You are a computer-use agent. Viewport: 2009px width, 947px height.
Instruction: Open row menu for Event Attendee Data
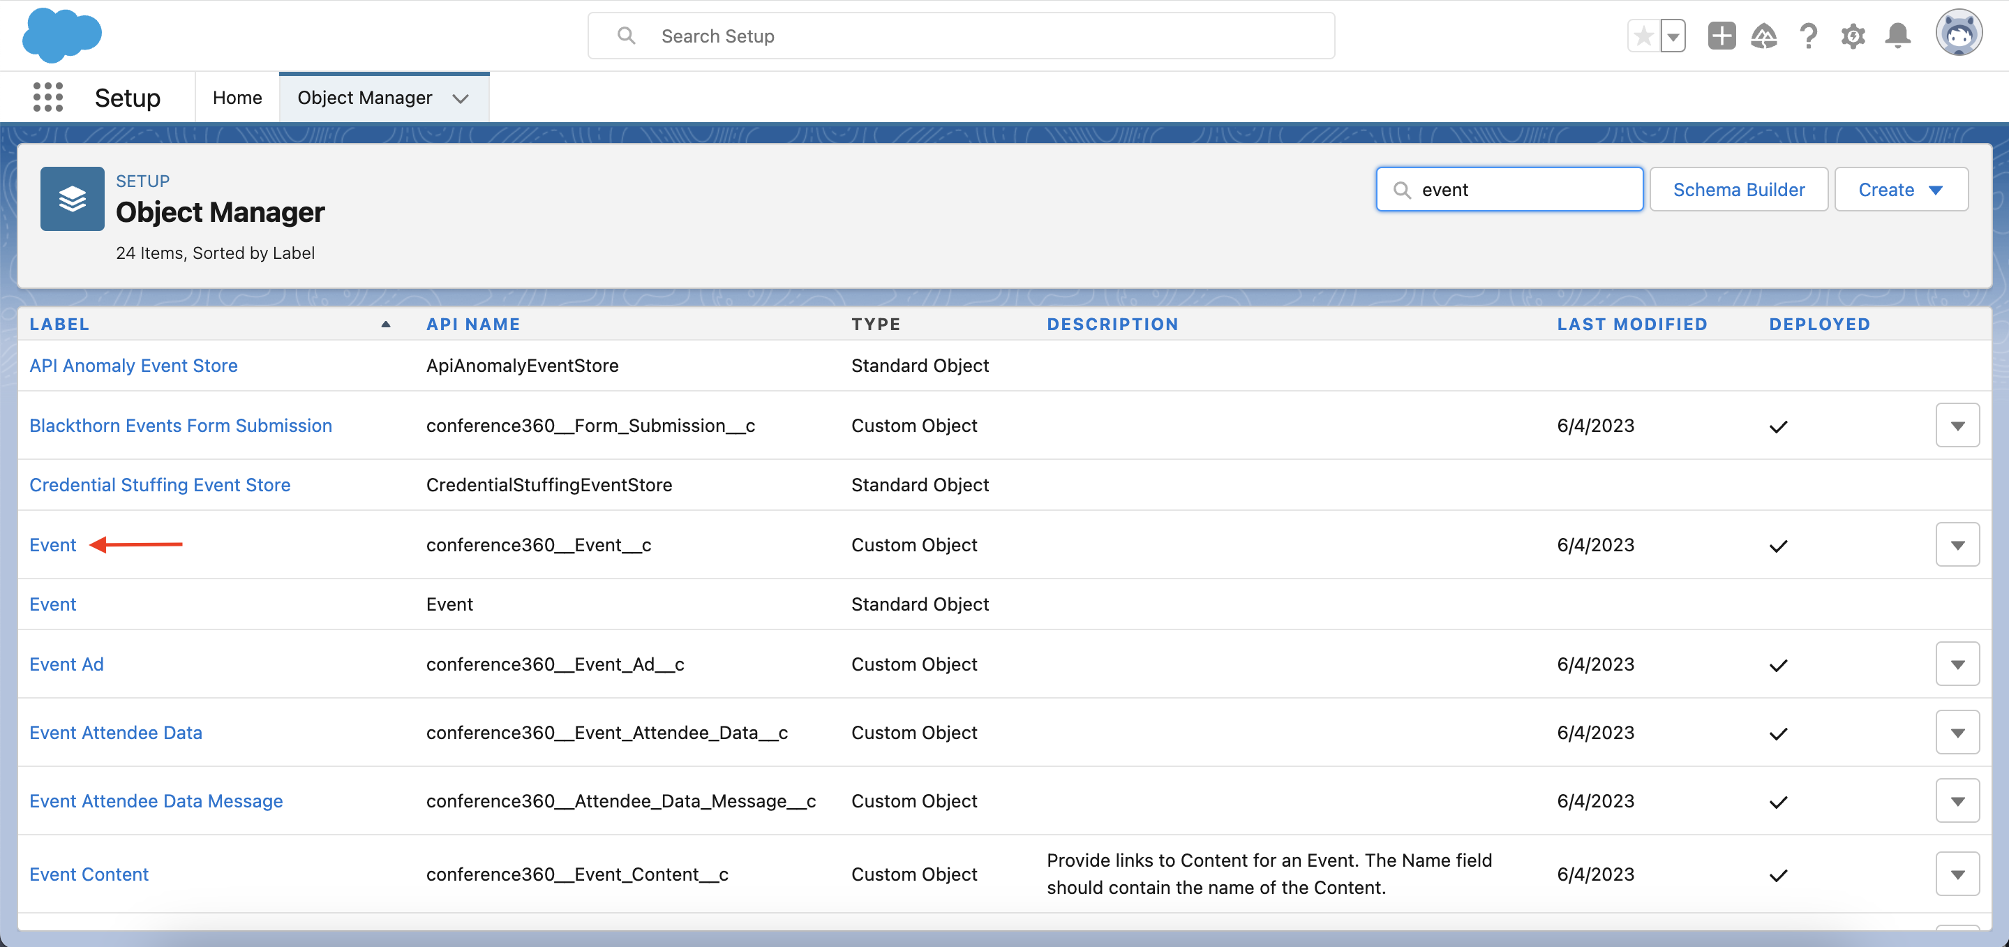point(1957,731)
